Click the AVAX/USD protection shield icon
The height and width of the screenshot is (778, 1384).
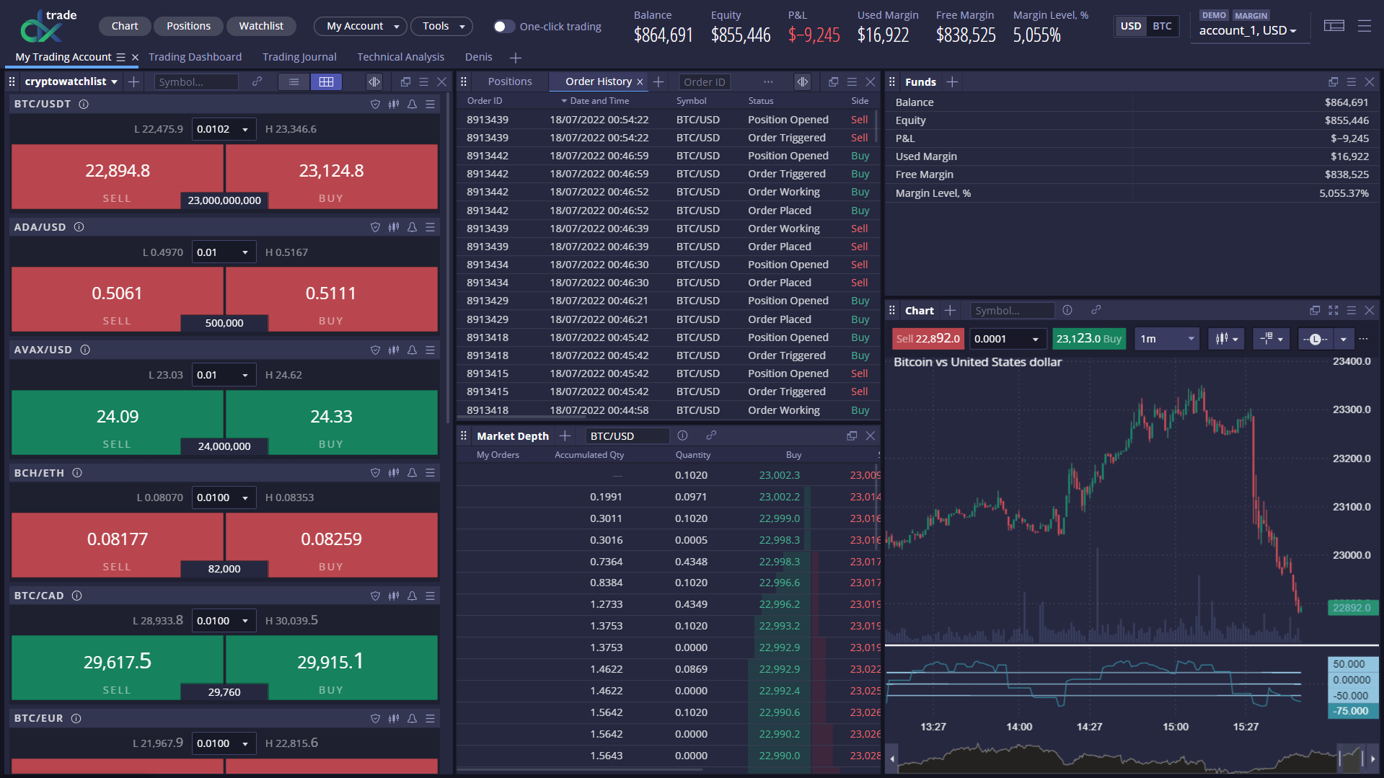375,350
